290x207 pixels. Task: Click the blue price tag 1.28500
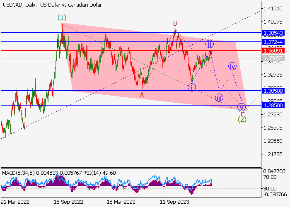coord(273,105)
